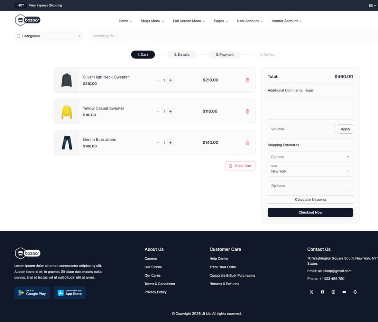
Task: Click the Twitter/X icon in the footer
Action: [311, 292]
